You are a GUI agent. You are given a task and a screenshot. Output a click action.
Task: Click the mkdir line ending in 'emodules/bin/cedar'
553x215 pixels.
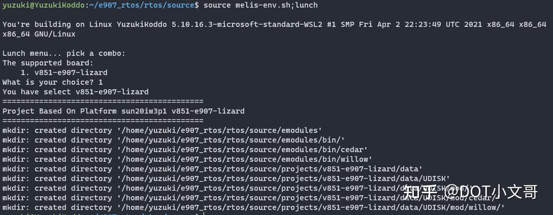(x=185, y=150)
